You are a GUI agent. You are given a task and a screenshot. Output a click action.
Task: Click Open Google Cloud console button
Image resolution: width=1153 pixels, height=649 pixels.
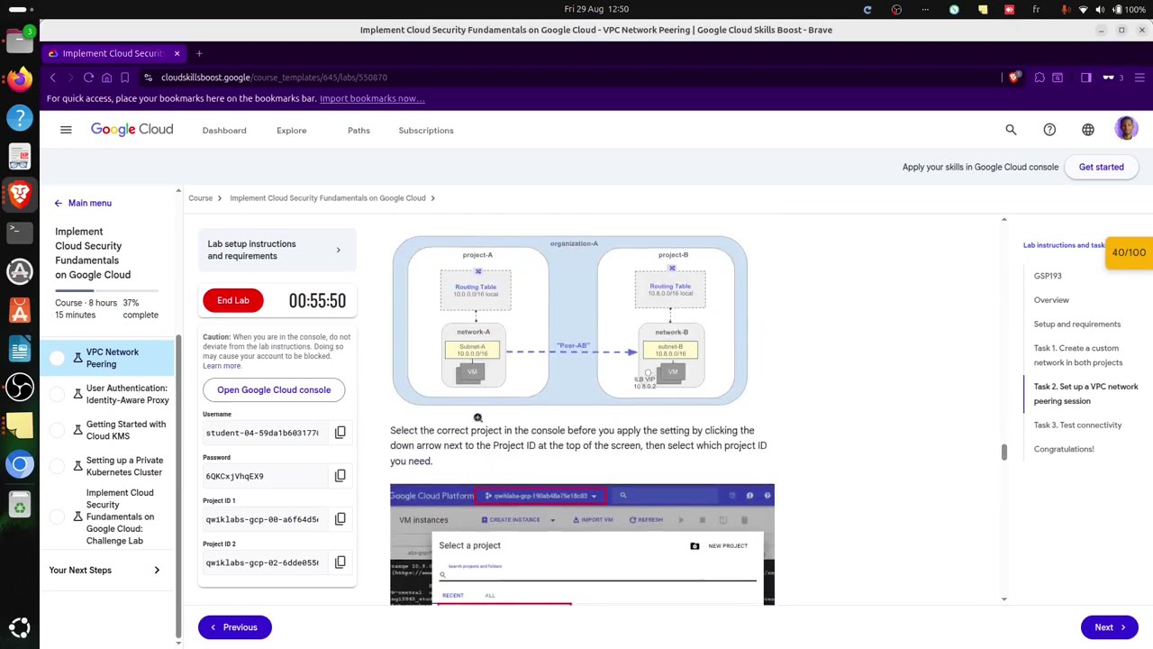[274, 389]
